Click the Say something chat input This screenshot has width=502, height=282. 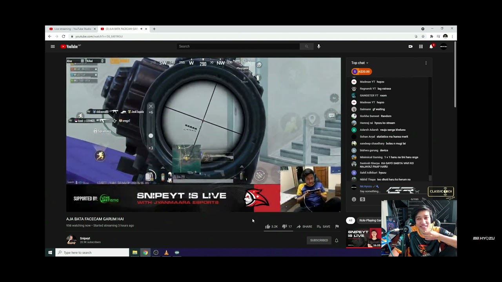click(x=371, y=192)
